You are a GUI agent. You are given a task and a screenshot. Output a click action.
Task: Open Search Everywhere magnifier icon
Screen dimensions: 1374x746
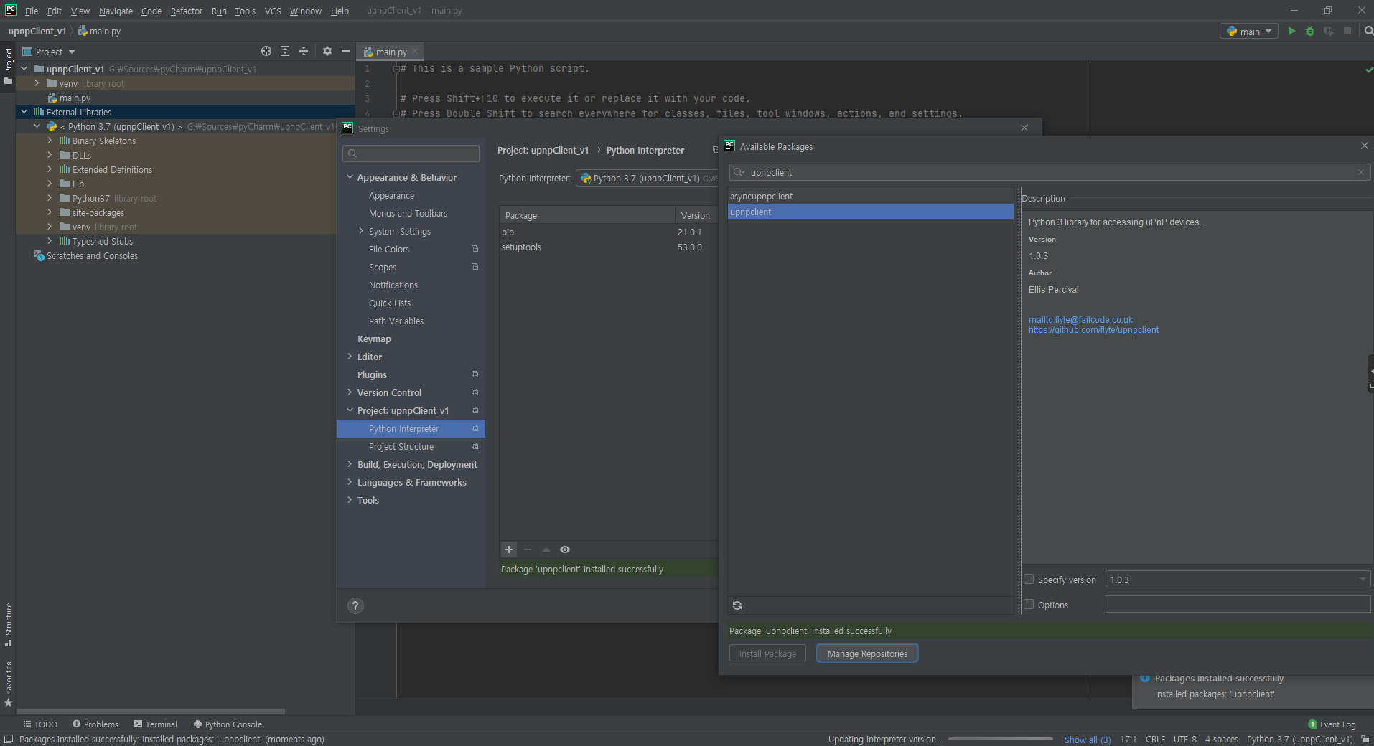tap(1368, 31)
